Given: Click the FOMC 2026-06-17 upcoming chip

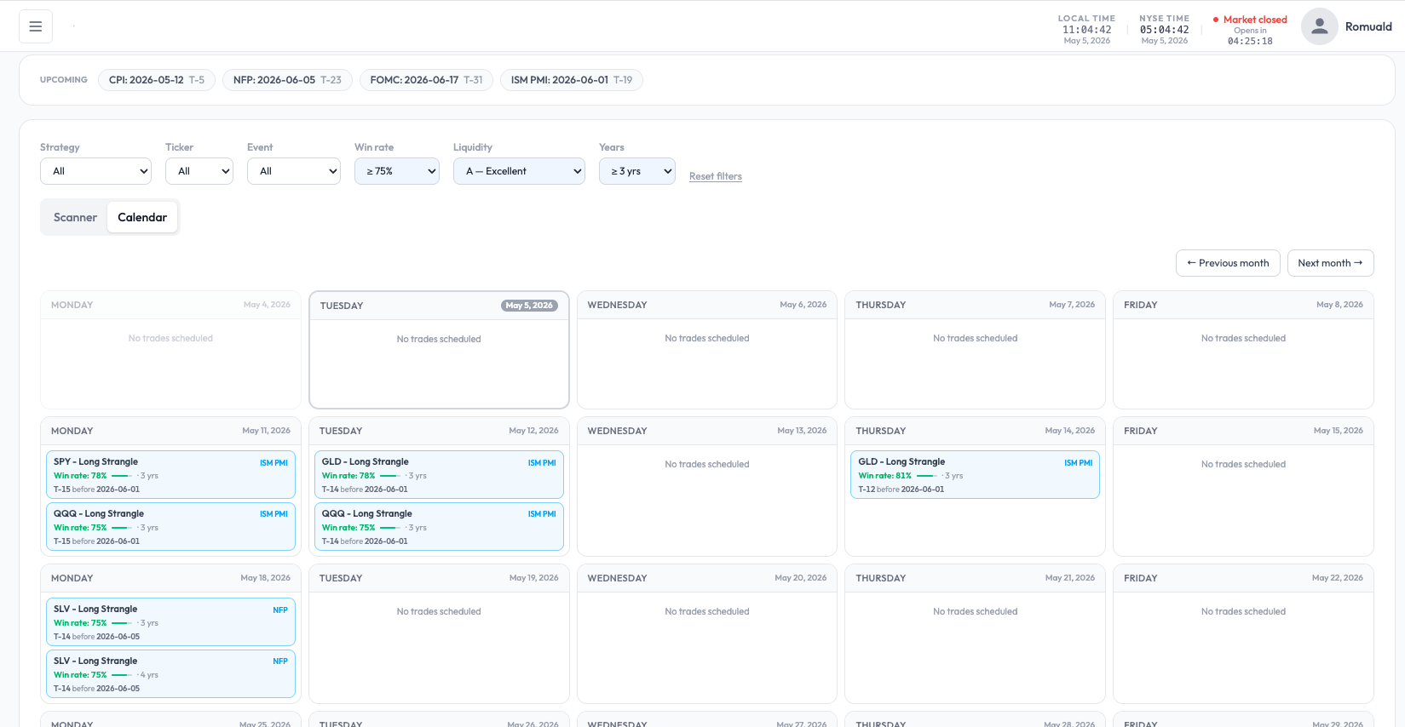Looking at the screenshot, I should [426, 80].
